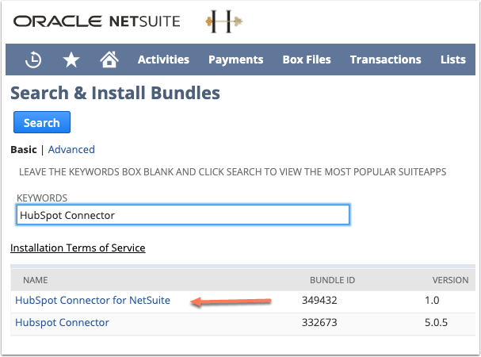This screenshot has width=481, height=357.
Task: Click the Search & Install Bundles heading
Action: (116, 93)
